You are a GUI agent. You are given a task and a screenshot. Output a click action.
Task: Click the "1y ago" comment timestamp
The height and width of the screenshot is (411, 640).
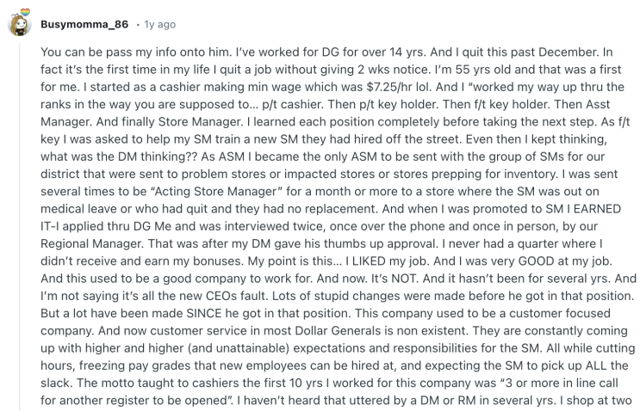point(158,24)
